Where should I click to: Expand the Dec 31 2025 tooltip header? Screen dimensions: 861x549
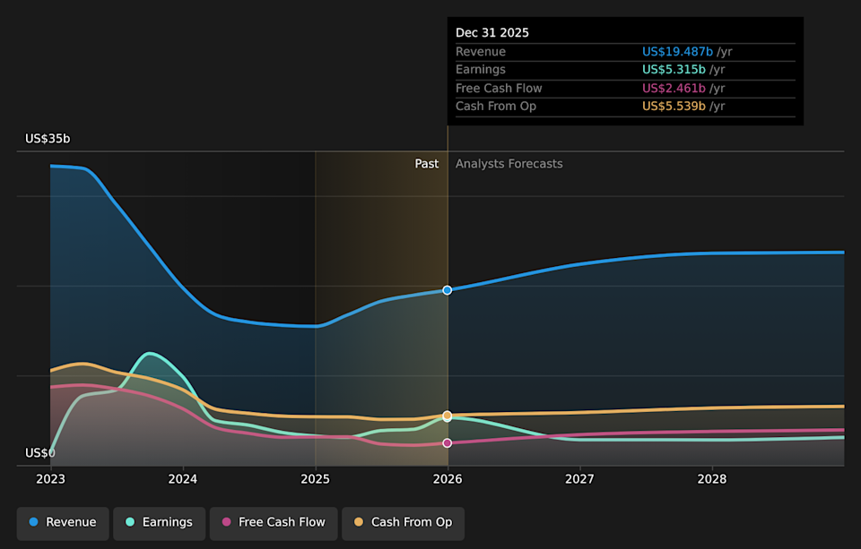click(491, 32)
